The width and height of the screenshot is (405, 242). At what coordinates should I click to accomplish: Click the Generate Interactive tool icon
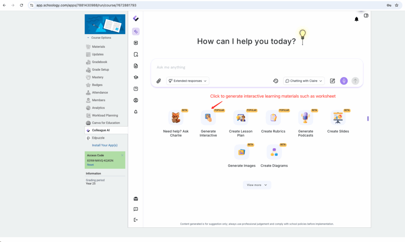point(208,118)
